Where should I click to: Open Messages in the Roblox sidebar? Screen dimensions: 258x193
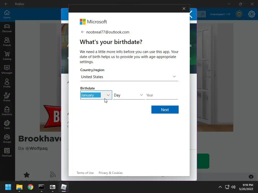[x=7, y=70]
